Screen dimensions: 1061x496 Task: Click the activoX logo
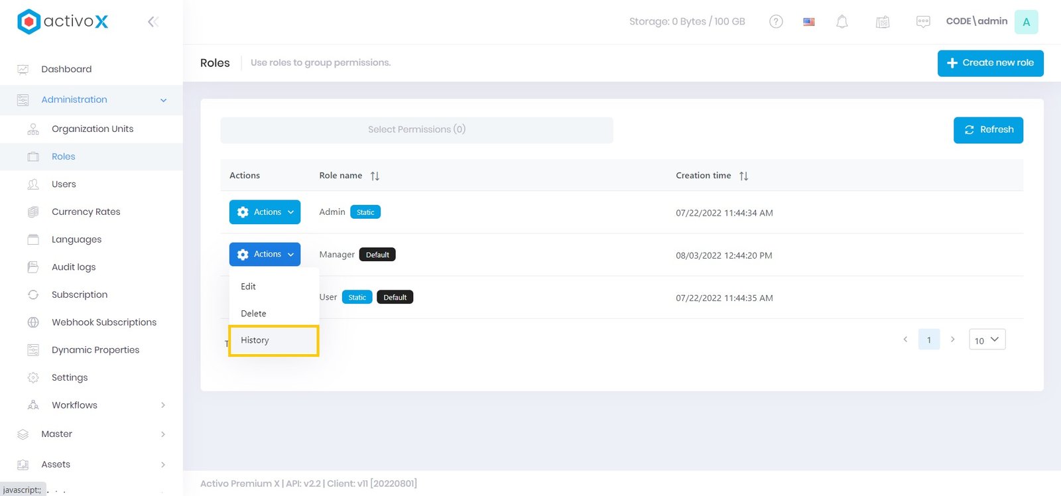point(62,22)
